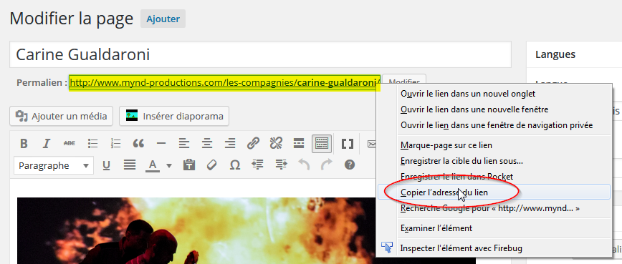622x264 pixels.
Task: Insert a numbered list
Action: 115,143
